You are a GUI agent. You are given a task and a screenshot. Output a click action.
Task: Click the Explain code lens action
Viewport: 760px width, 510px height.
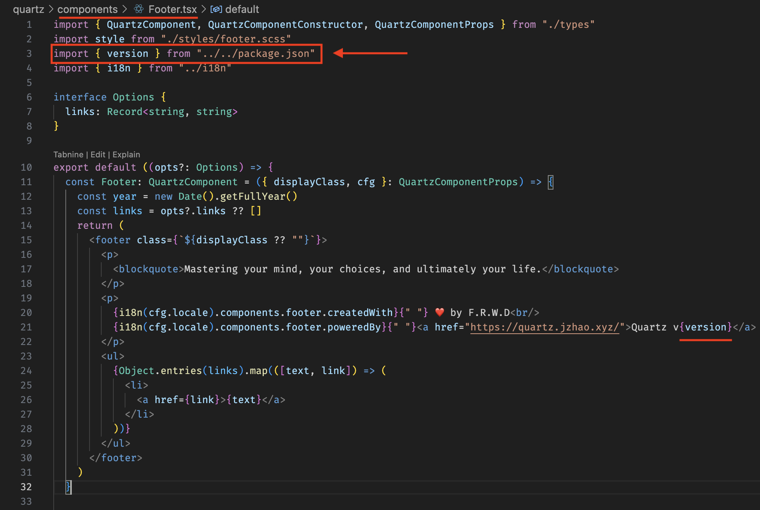(126, 155)
